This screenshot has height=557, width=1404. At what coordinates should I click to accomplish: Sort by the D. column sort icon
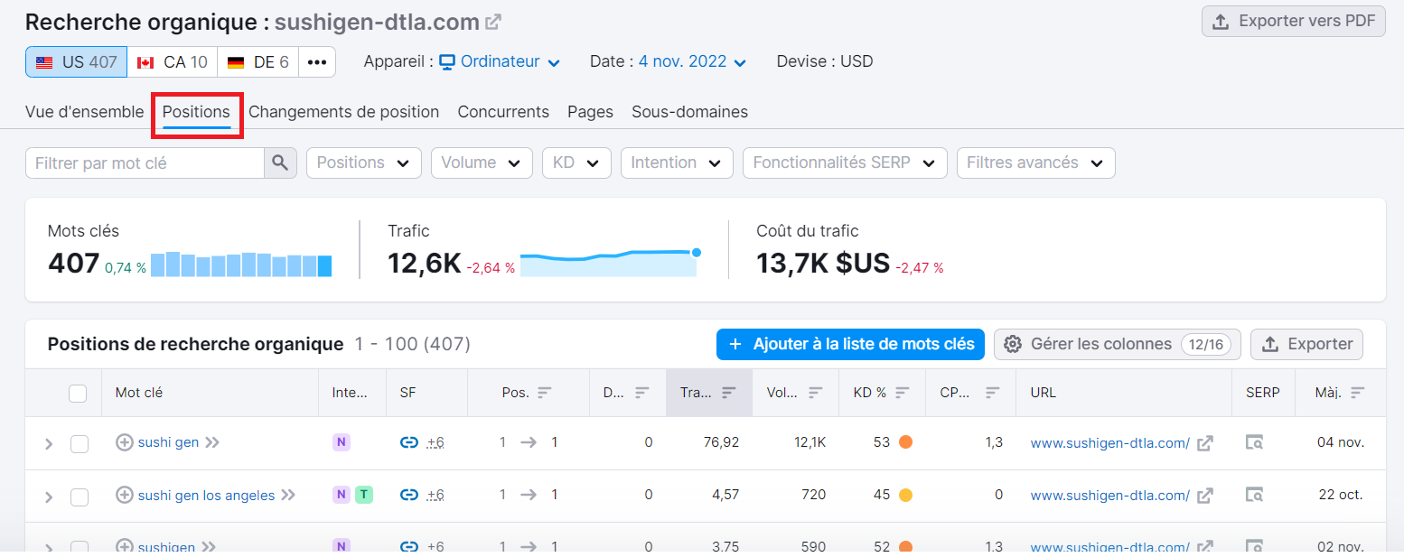[641, 393]
